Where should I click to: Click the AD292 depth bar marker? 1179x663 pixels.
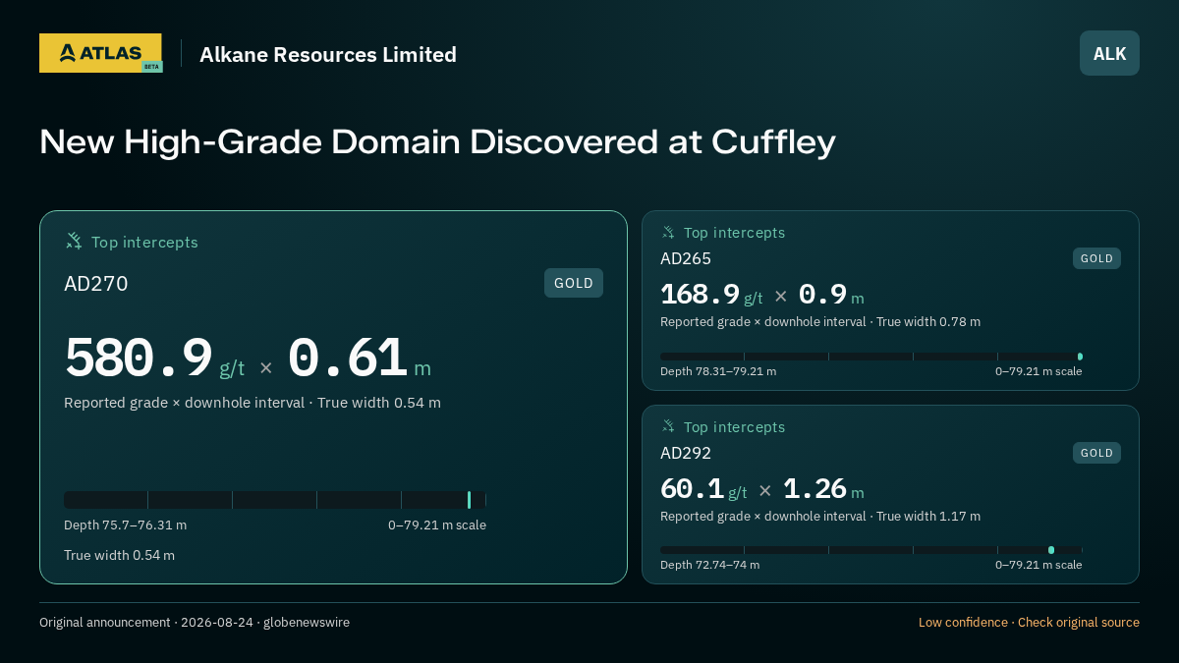[1051, 550]
